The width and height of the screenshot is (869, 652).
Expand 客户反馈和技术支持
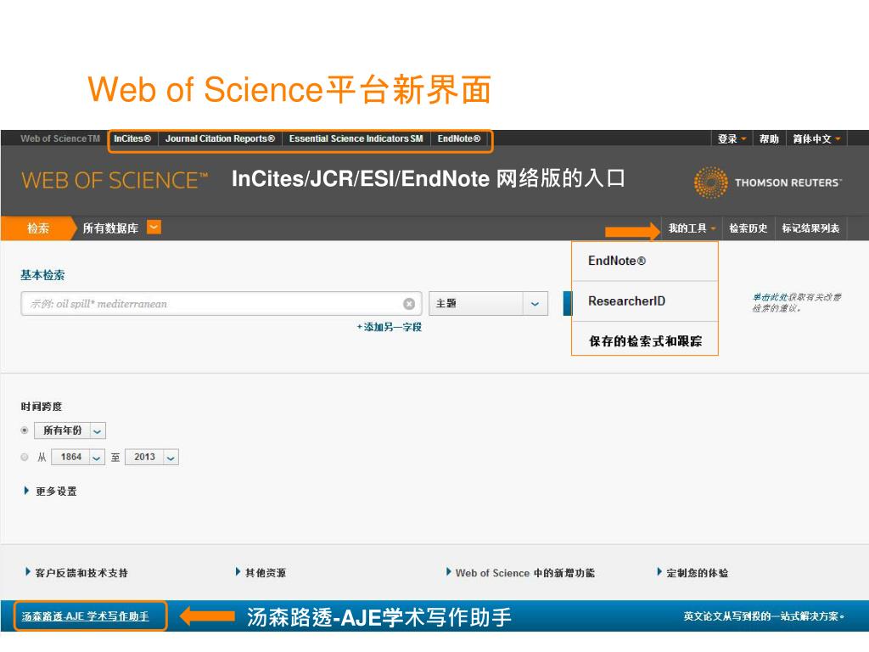coord(76,573)
